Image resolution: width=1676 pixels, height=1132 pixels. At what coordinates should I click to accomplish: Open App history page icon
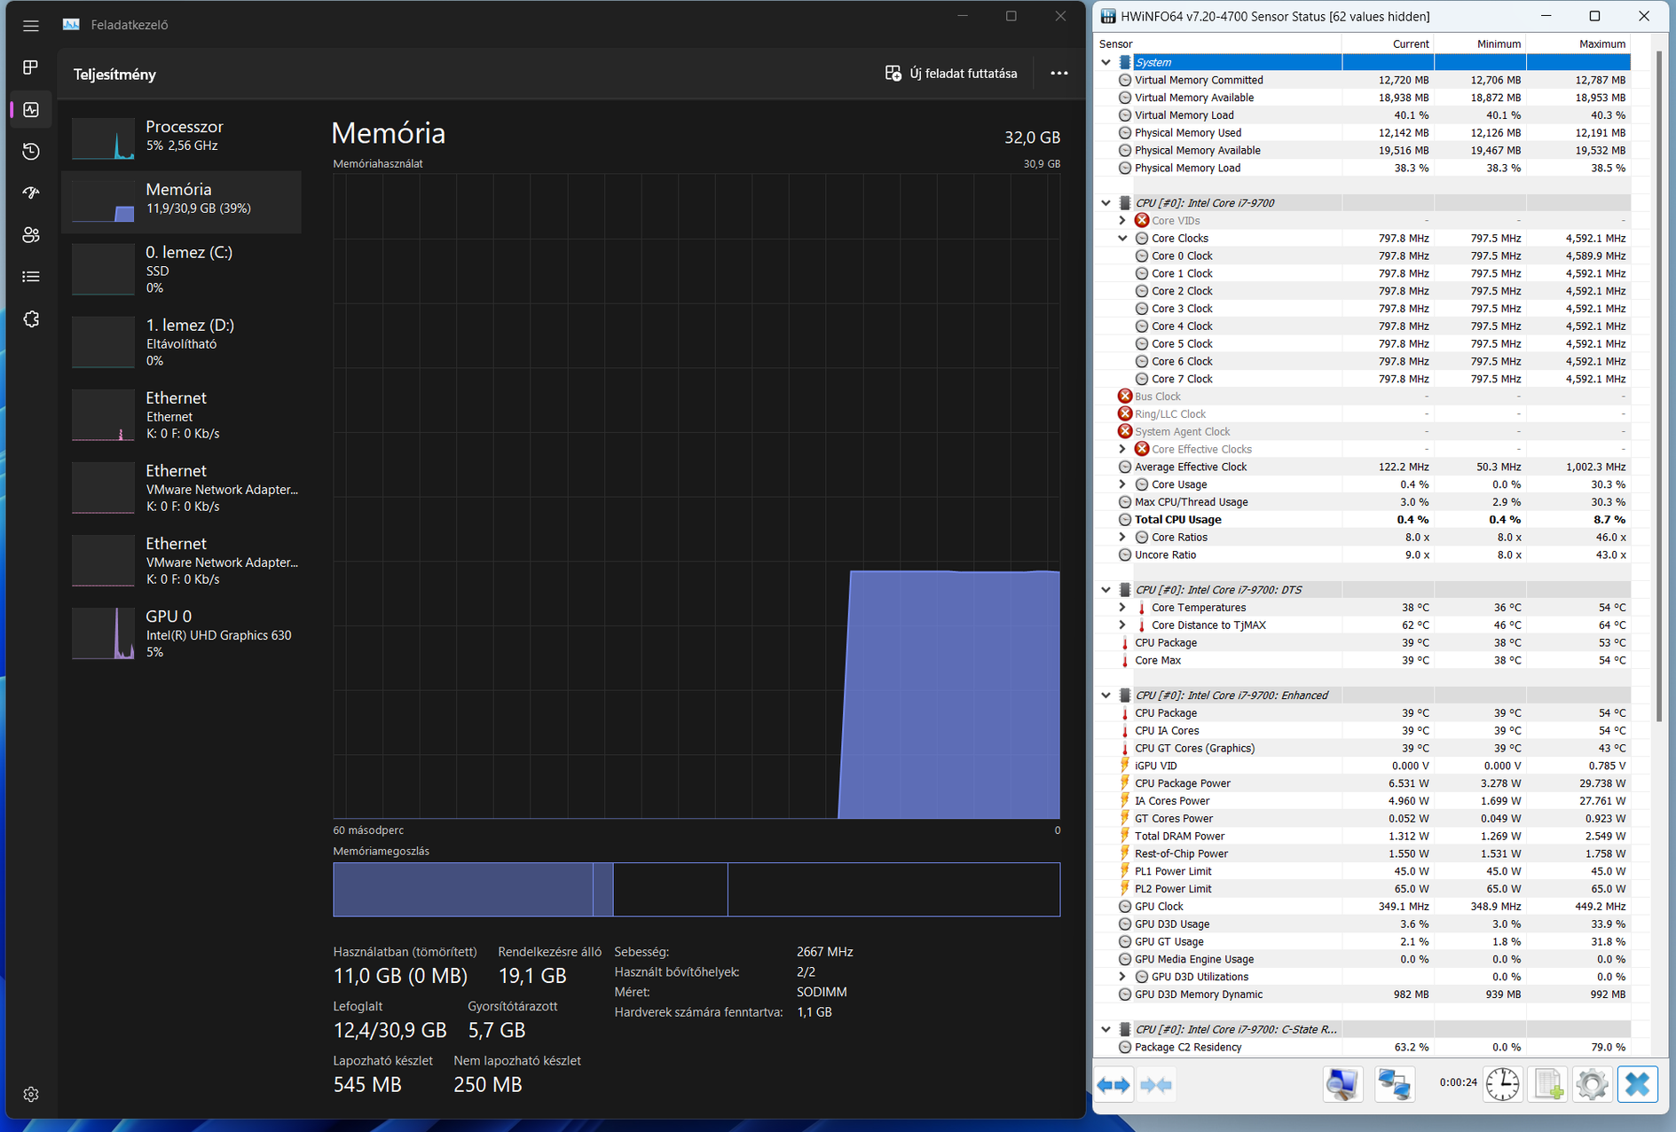coord(31,151)
